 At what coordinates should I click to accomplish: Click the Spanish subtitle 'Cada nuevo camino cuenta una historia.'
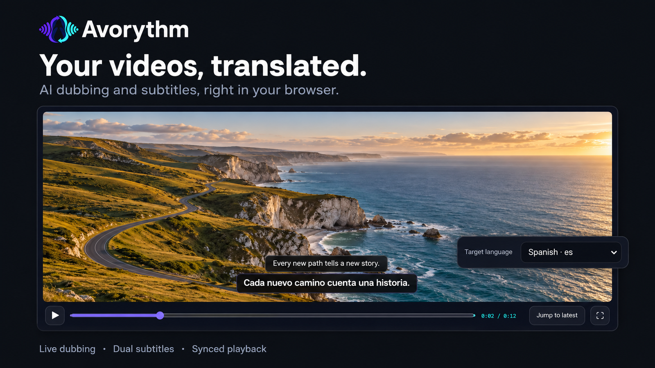[x=327, y=283]
